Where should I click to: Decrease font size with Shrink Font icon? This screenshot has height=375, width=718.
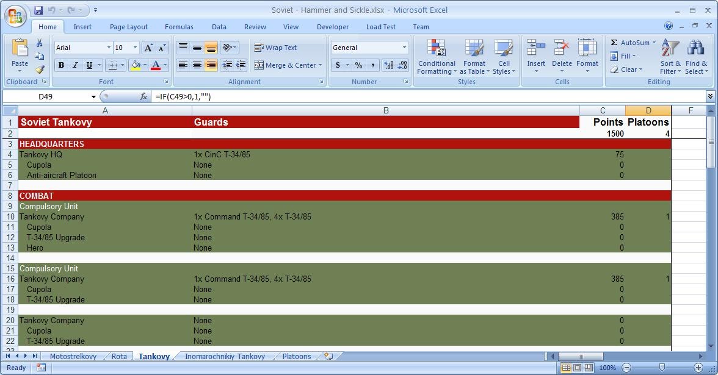point(162,48)
